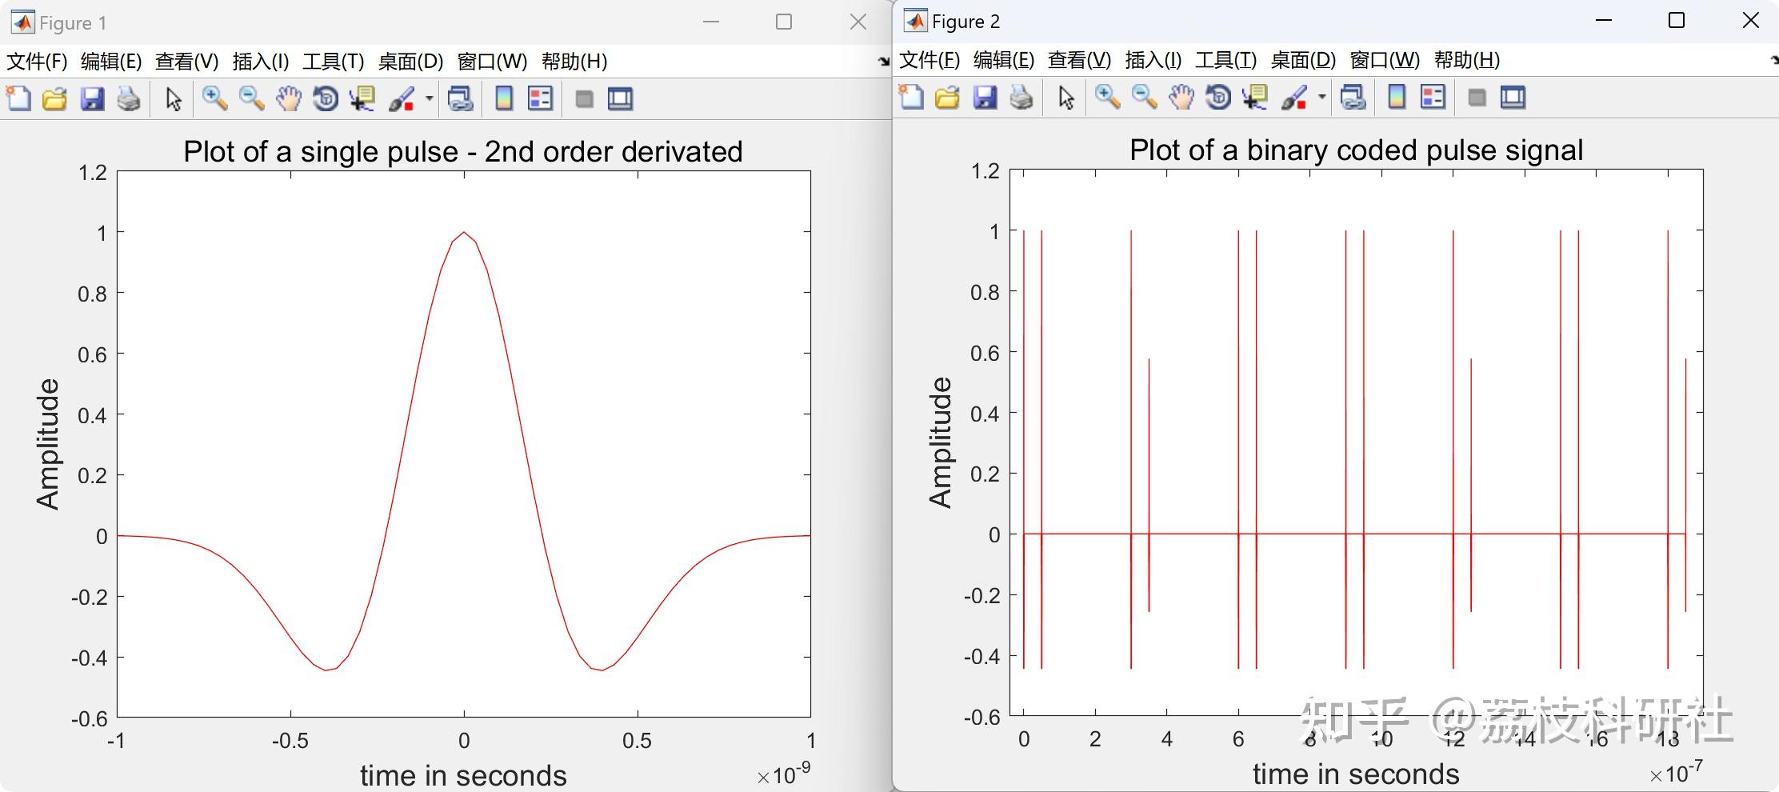Screen dimensions: 1779x792
Task: Open 工具(T) menu in Figure 2
Action: coord(1225,59)
